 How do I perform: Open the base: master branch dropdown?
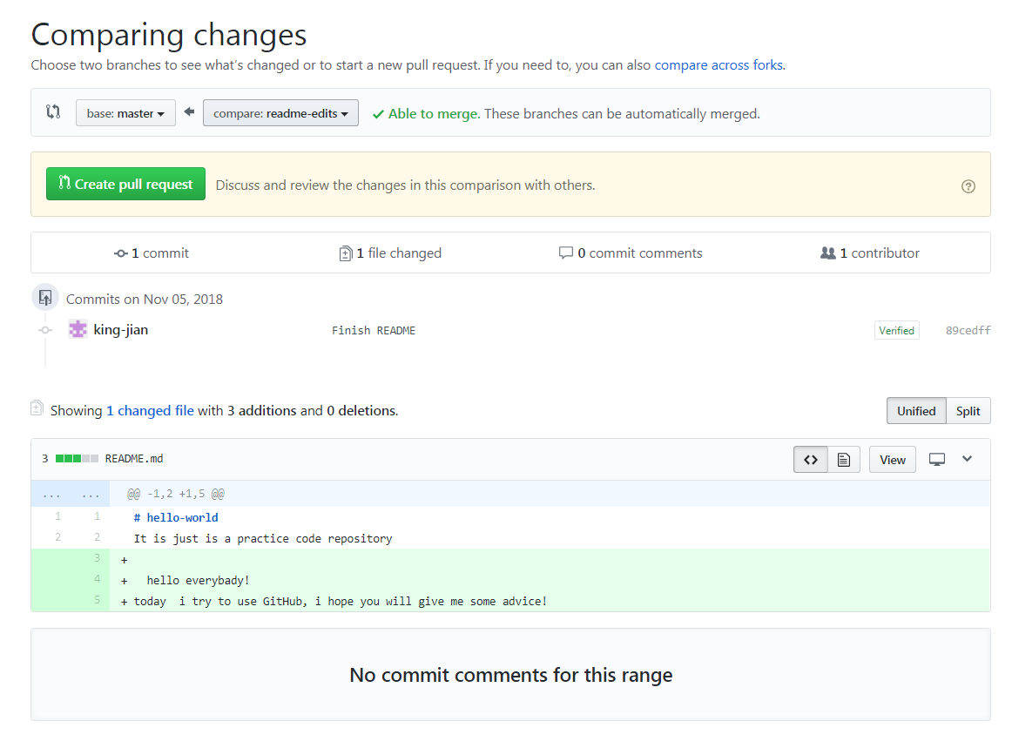pyautogui.click(x=125, y=113)
